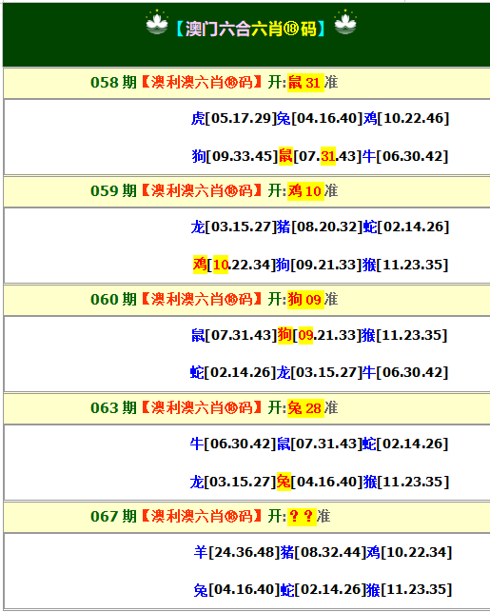The width and height of the screenshot is (490, 612).
Task: Select 牛[06.30.42] in period 063
Action: point(233,444)
